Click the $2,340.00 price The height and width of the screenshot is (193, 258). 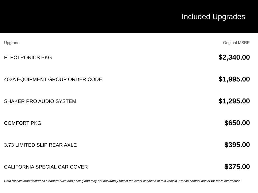coord(234,57)
